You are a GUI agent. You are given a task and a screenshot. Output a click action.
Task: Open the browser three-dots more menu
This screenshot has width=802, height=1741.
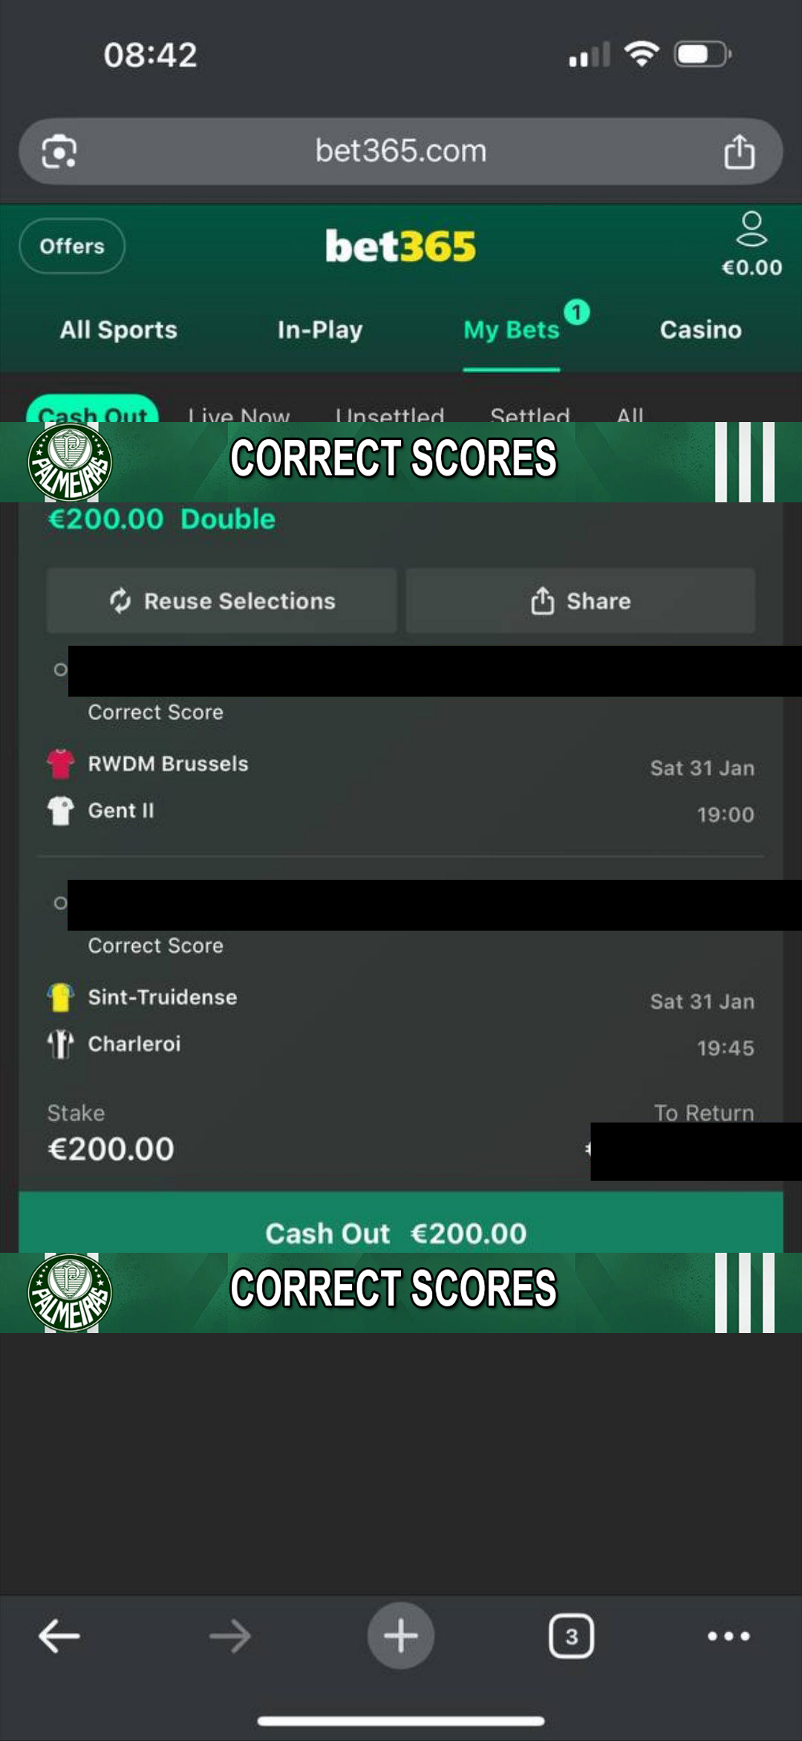pyautogui.click(x=728, y=1635)
